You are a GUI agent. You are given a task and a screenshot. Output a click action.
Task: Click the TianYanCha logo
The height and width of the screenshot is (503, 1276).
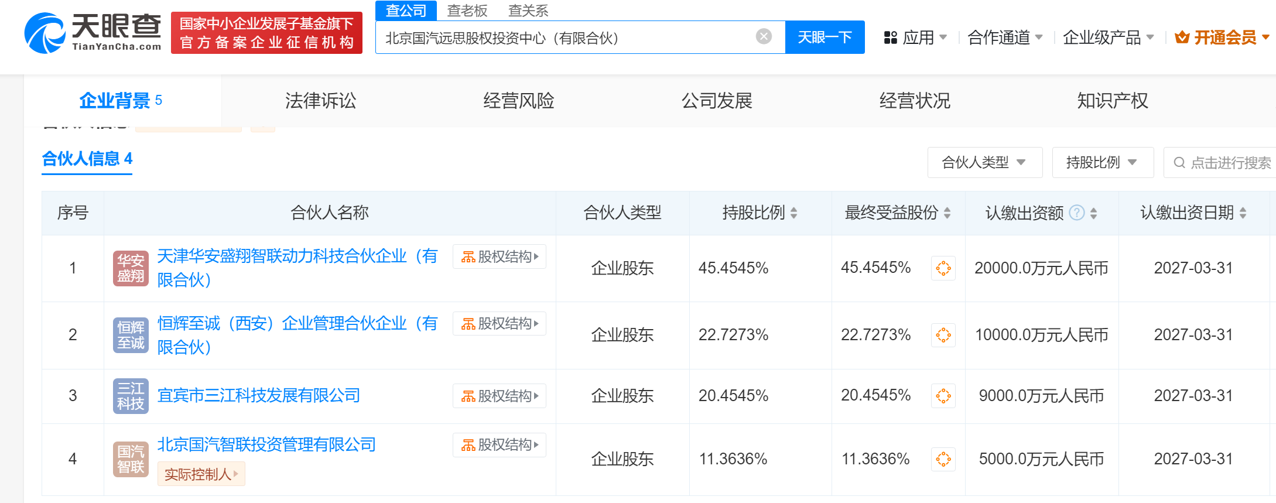coord(93,33)
